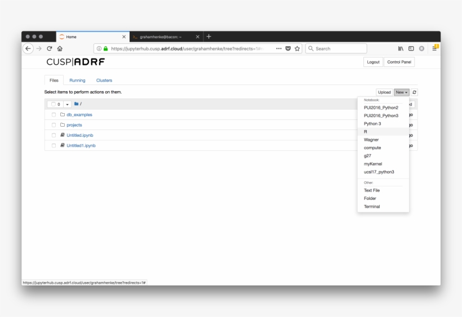Click the browser address bar URL
This screenshot has width=462, height=317.
tap(187, 48)
